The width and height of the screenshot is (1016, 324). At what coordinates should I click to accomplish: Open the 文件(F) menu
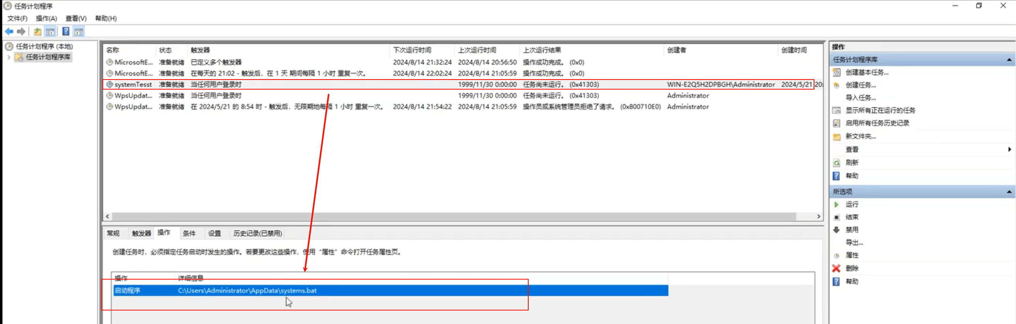click(17, 19)
